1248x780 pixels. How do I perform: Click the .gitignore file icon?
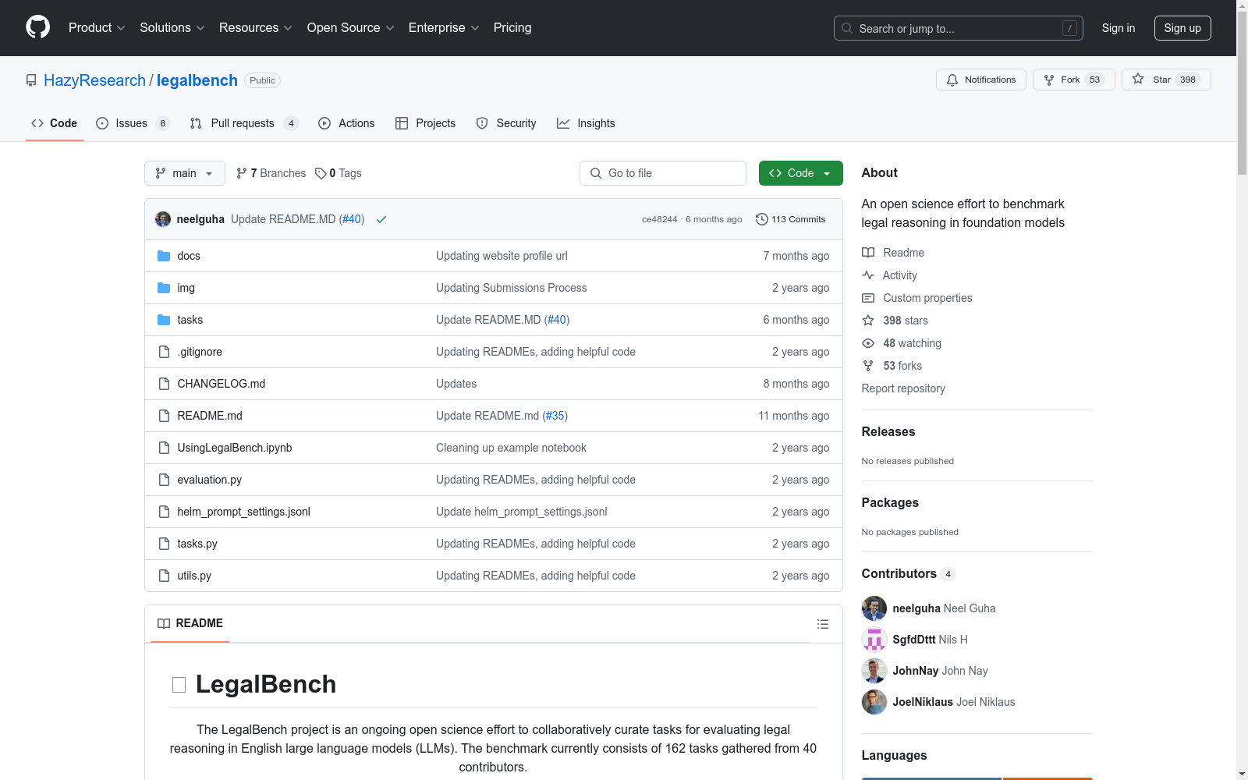tap(164, 352)
